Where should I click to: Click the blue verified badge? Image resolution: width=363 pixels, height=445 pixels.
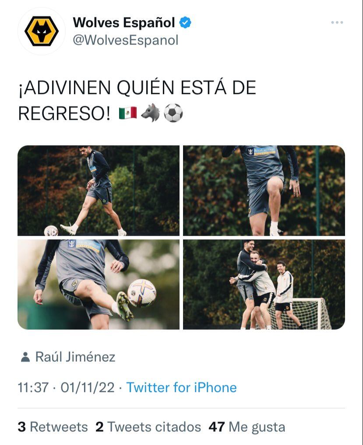[185, 23]
